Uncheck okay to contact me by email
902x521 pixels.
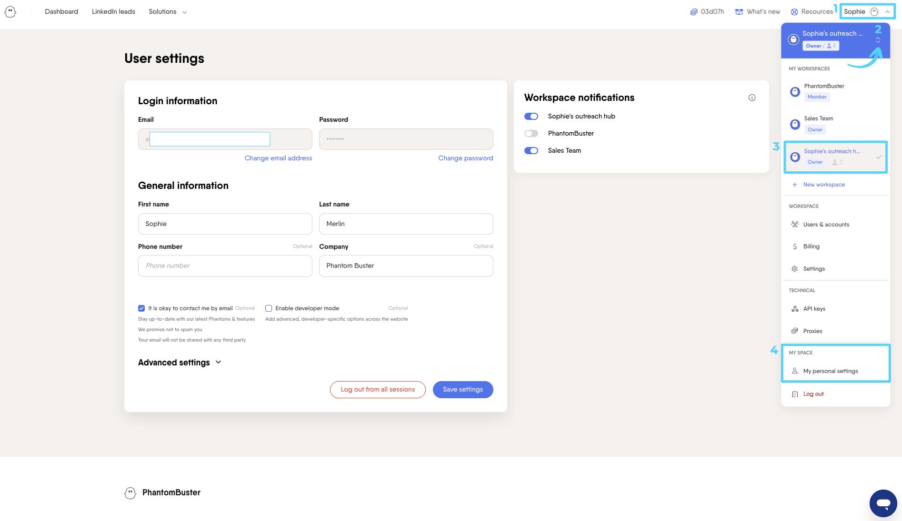(141, 308)
